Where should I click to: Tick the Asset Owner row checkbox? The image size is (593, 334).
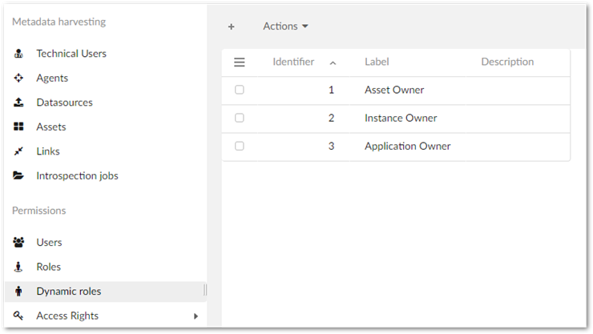click(240, 90)
